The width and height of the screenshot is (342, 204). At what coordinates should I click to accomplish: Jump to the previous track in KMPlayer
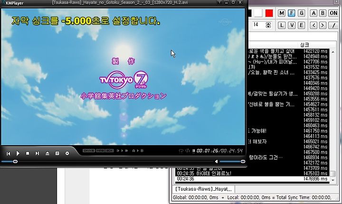8,154
